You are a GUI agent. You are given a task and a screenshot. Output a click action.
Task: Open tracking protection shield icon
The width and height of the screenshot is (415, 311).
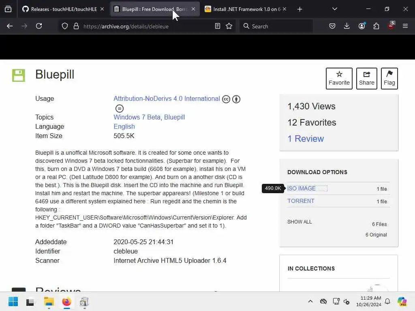pos(65,26)
